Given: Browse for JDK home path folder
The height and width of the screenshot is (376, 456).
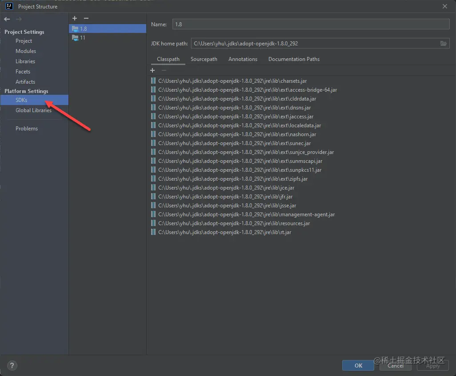Looking at the screenshot, I should point(443,44).
